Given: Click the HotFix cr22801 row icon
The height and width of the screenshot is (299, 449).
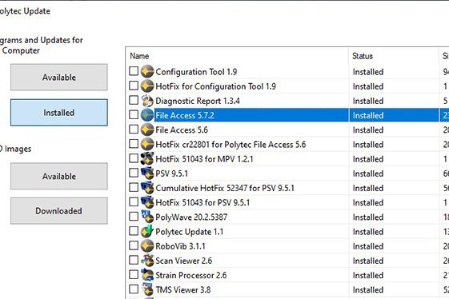Looking at the screenshot, I should 147,144.
